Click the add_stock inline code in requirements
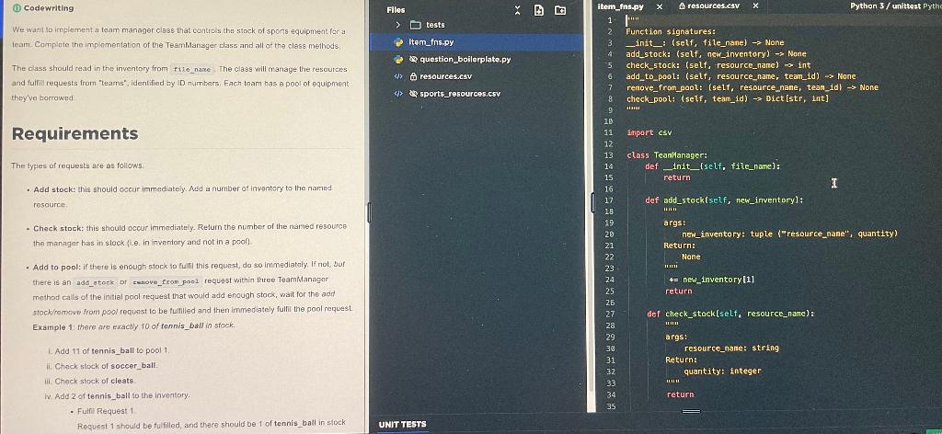Screen dimensions: 942x434 click(x=95, y=282)
